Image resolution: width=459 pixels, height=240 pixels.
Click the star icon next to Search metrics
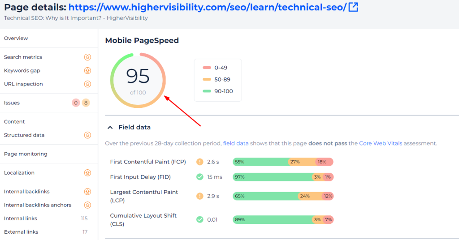tap(87, 57)
